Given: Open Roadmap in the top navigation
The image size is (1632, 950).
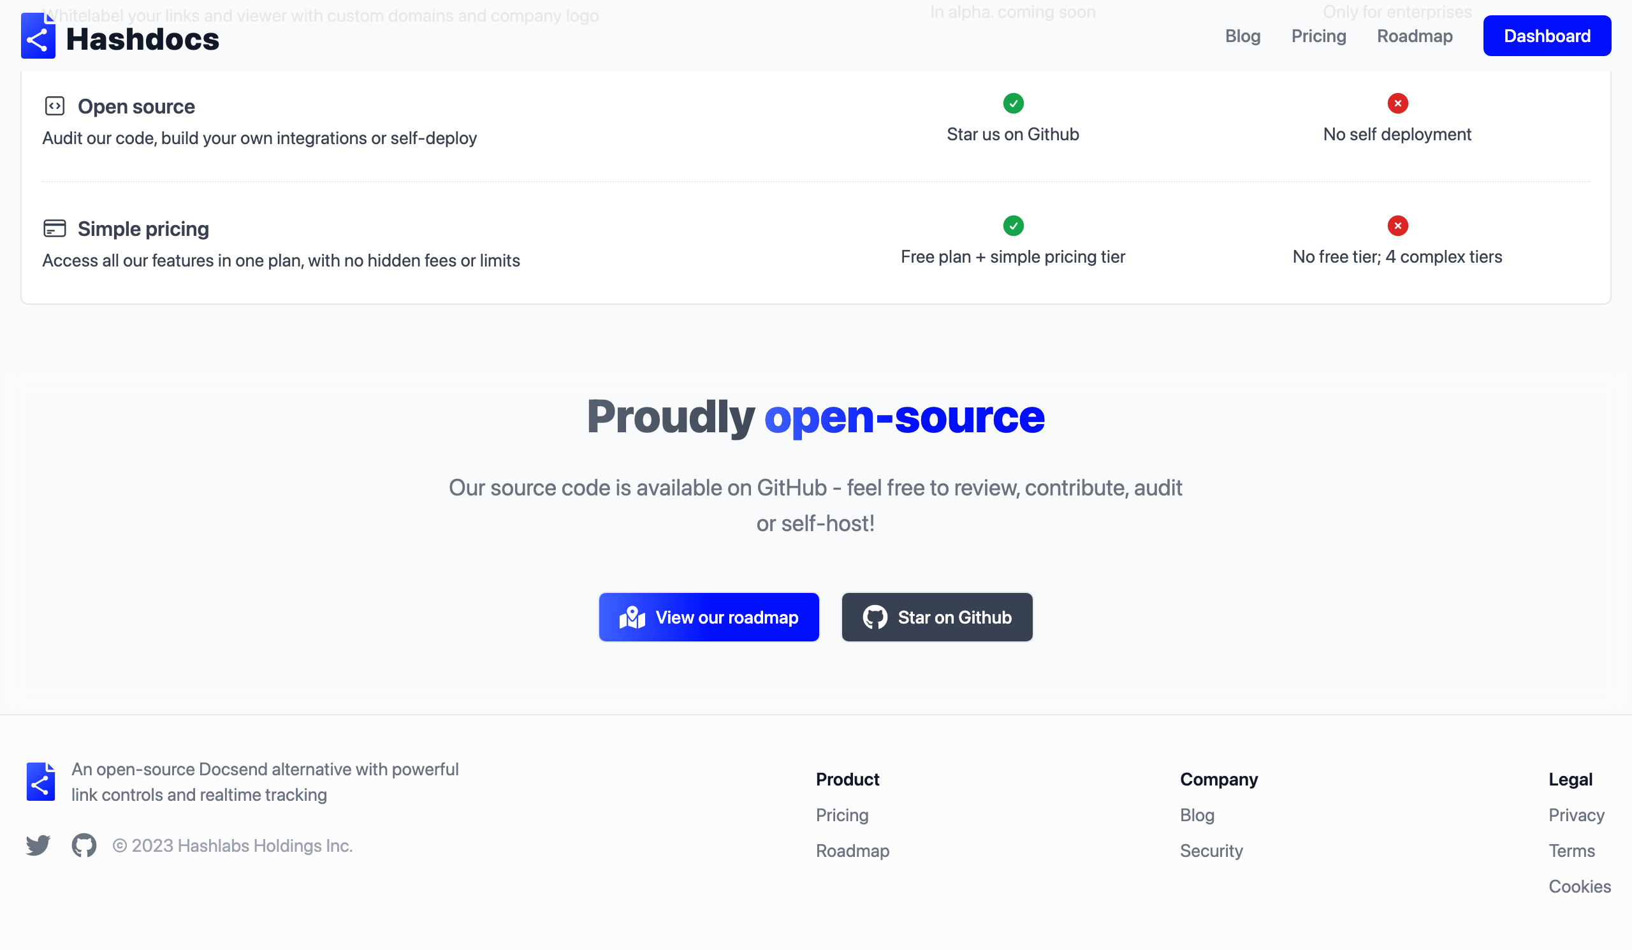Looking at the screenshot, I should (x=1414, y=36).
